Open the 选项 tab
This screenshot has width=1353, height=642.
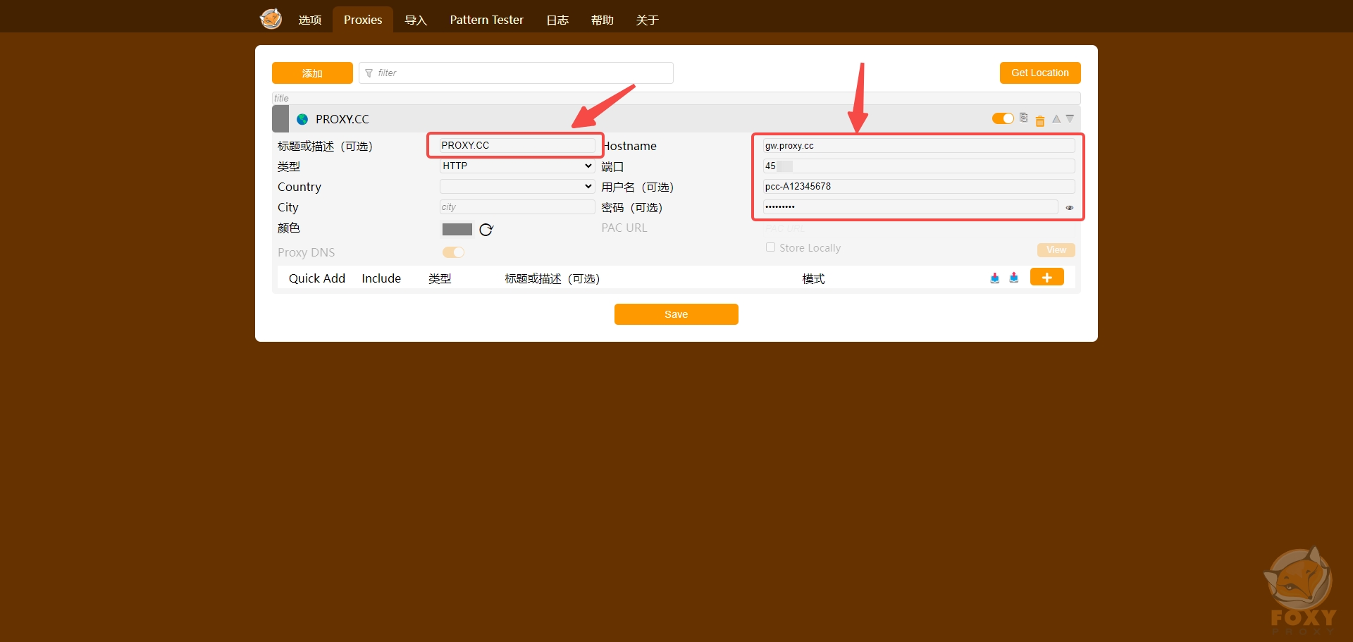310,20
